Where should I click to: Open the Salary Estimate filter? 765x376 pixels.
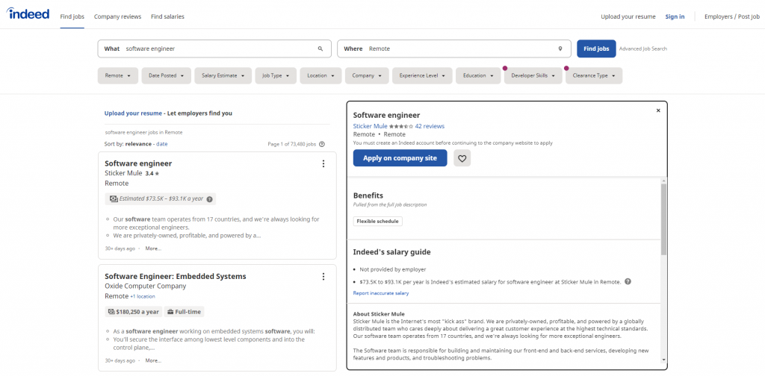(223, 75)
